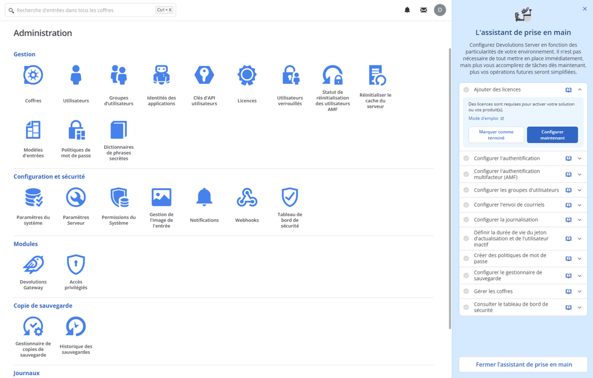Screen dimensions: 593x378
Task: Collapse the Ajouter des licences section
Action: 580,90
